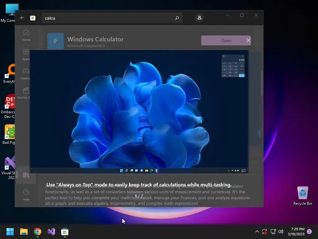This screenshot has width=318, height=239.
Task: Select My Computer desktop icon
Action: 8,13
